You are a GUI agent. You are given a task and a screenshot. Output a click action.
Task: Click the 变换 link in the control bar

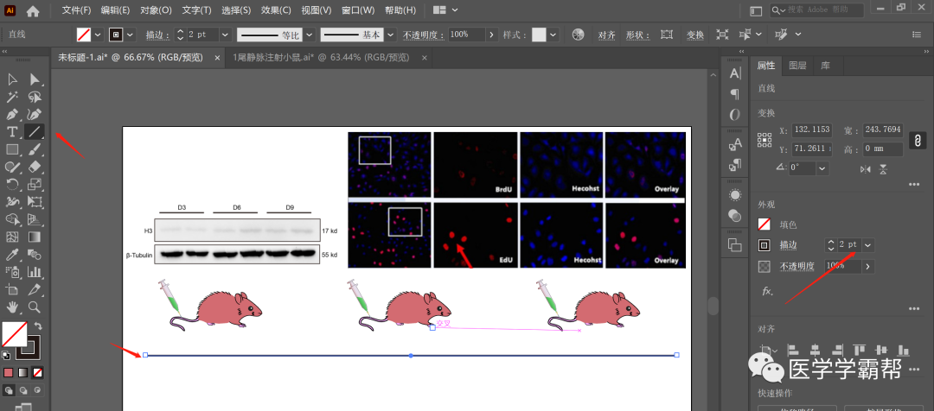pos(695,35)
